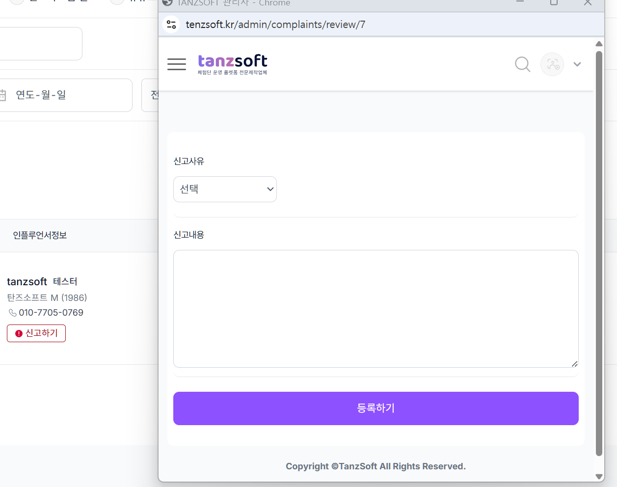This screenshot has height=487, width=617.
Task: Click the 인플루언서정보 column header
Action: tap(40, 236)
